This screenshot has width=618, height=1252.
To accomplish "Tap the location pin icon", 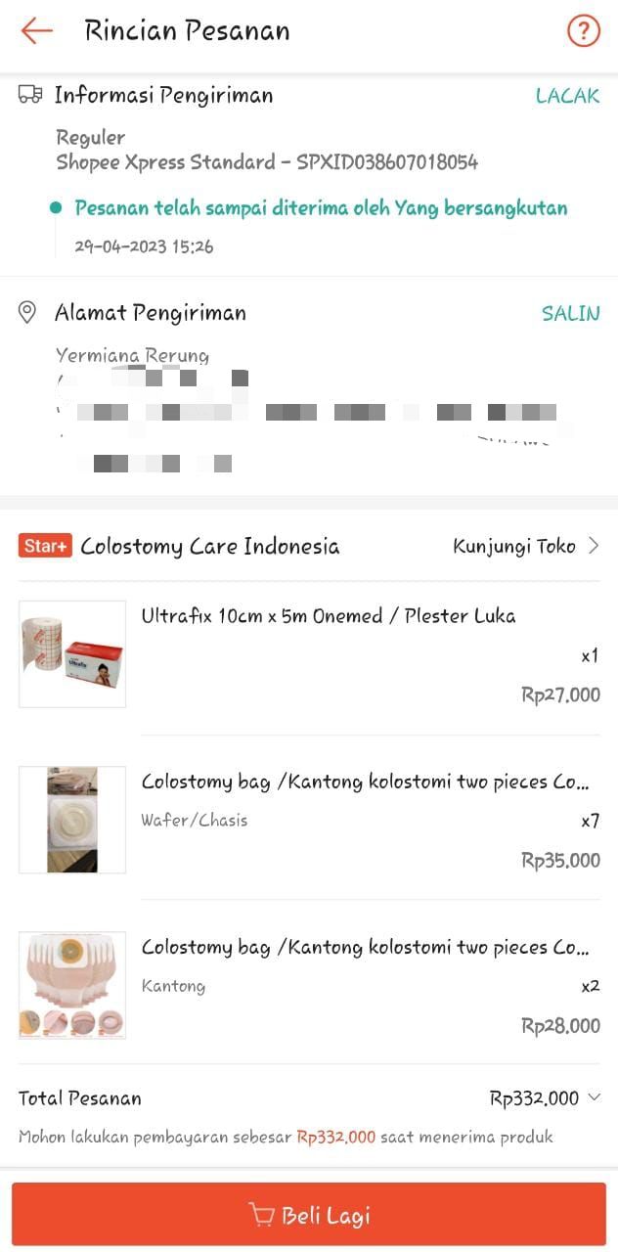I will click(28, 313).
